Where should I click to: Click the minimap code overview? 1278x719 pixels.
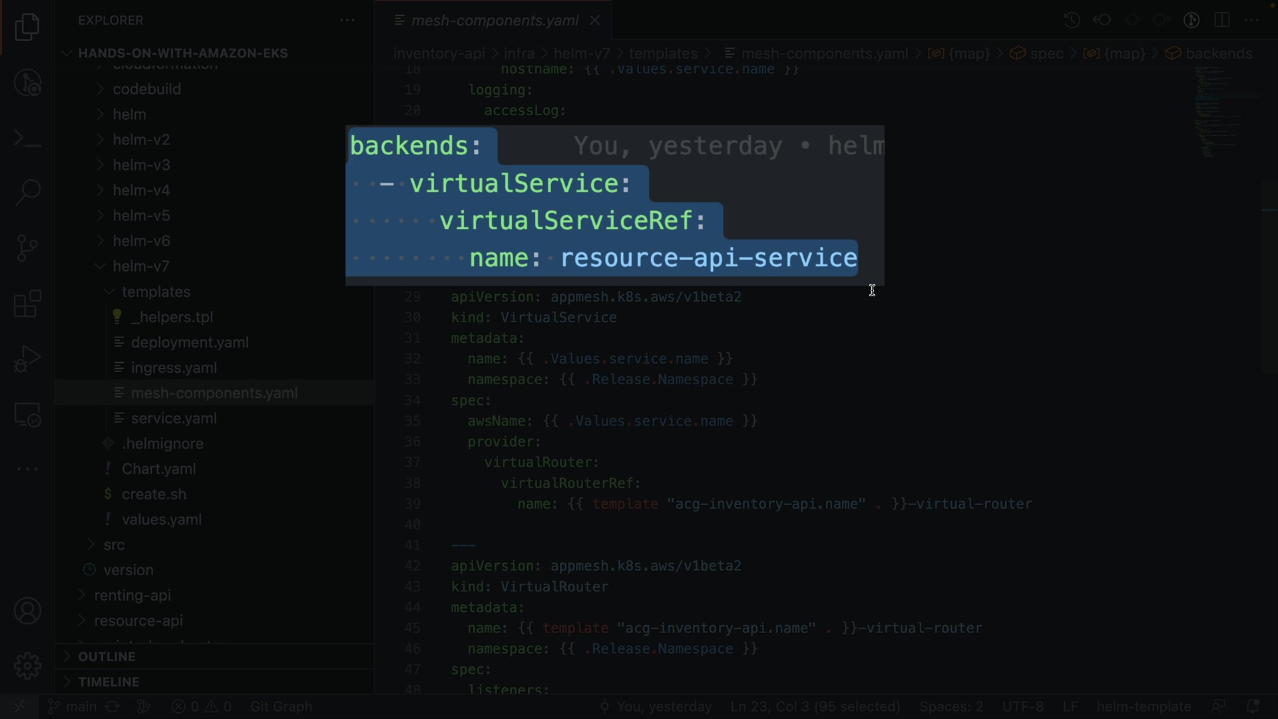(x=1218, y=113)
